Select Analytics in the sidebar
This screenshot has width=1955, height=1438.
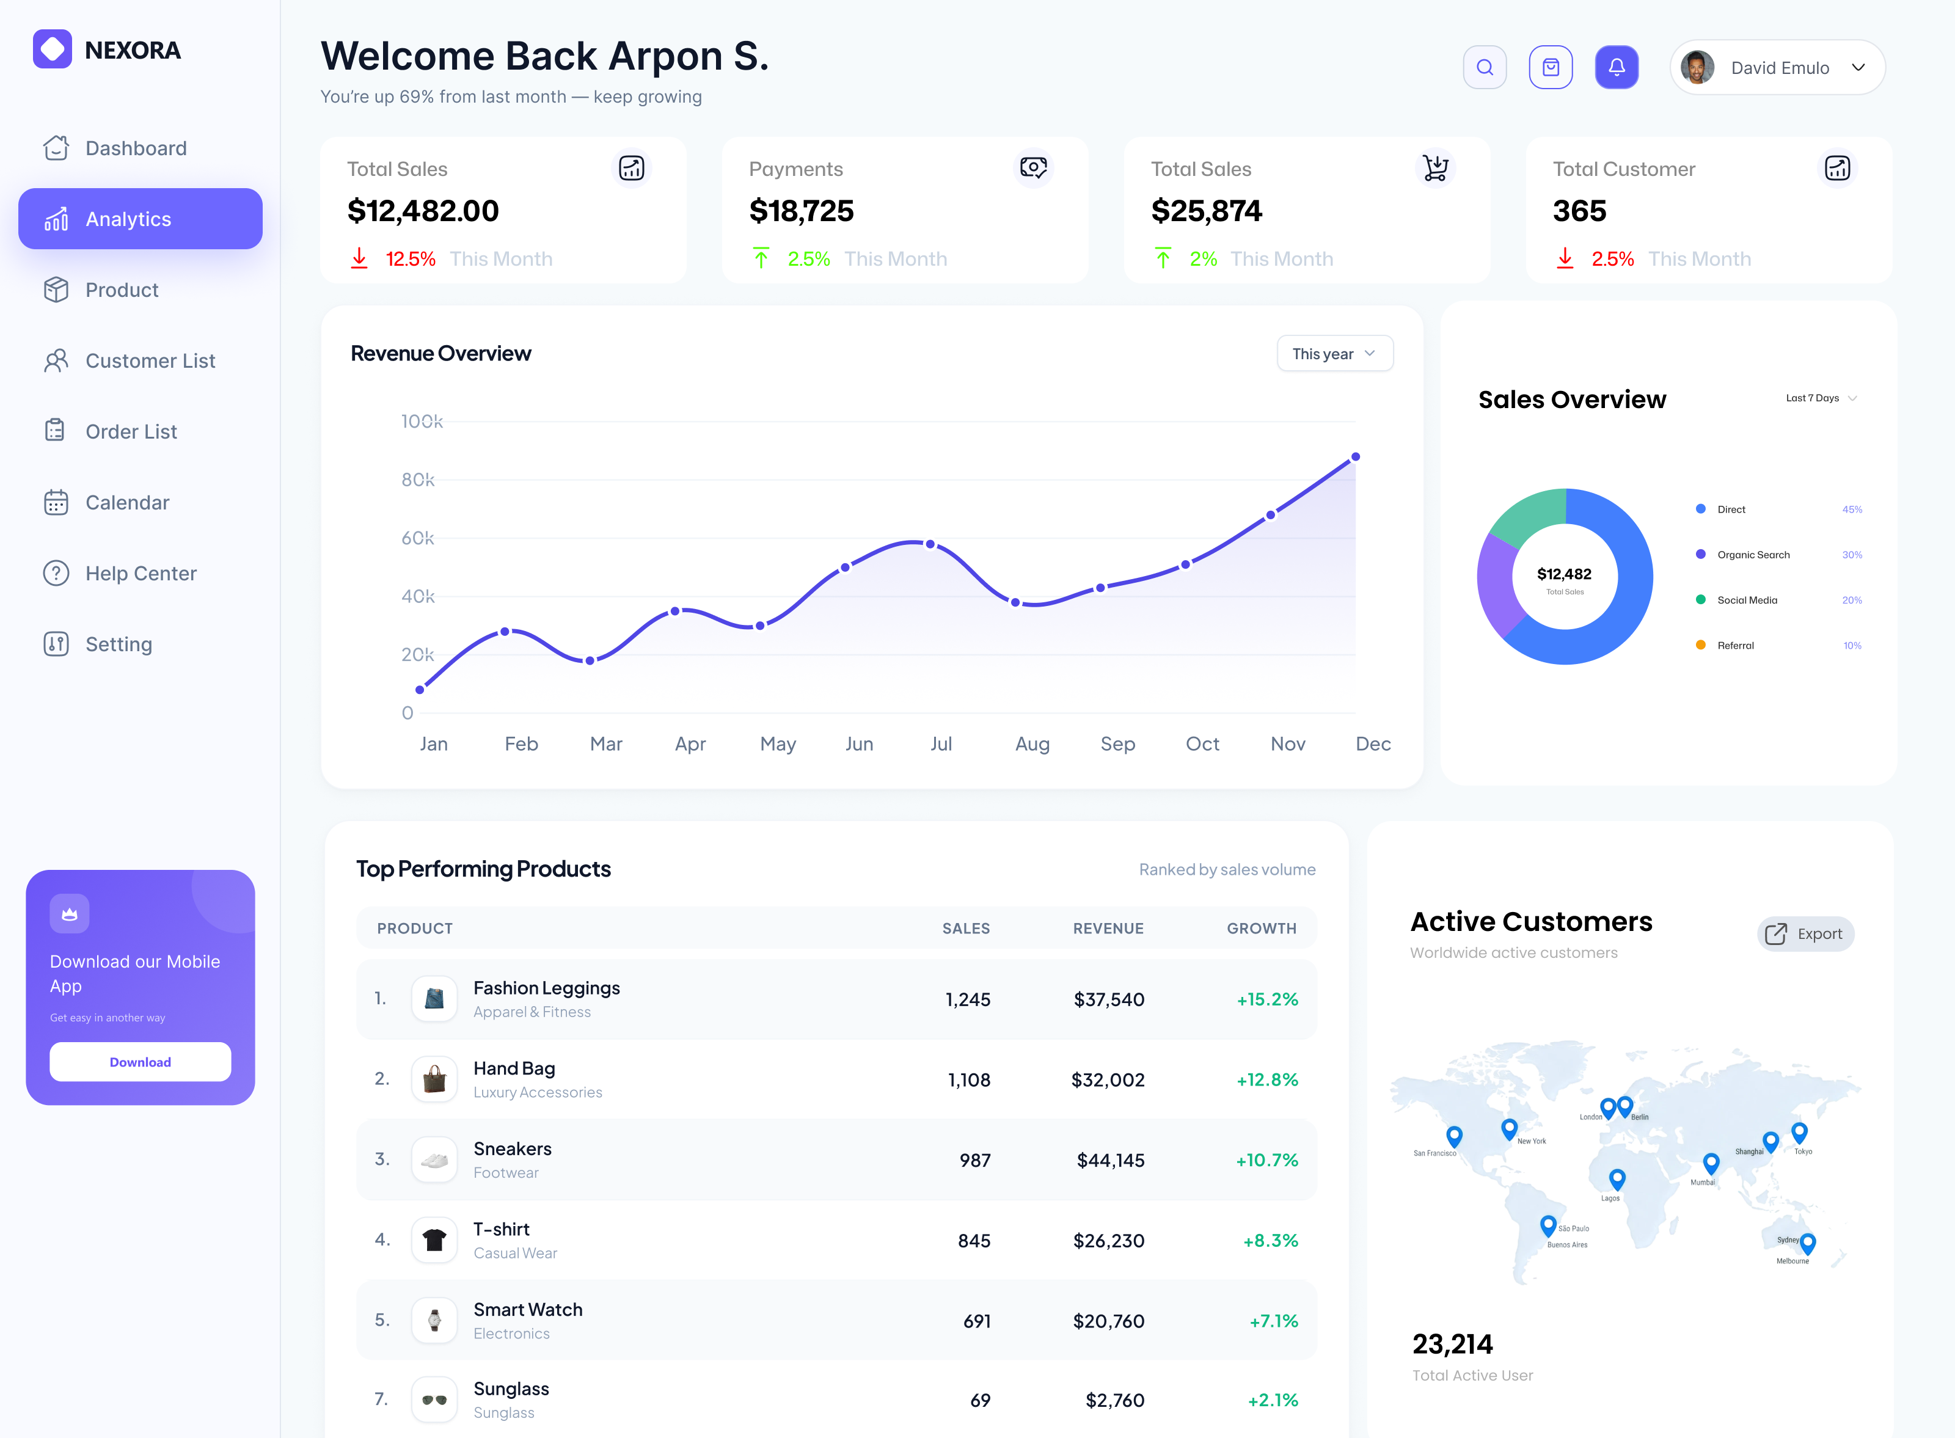[140, 219]
